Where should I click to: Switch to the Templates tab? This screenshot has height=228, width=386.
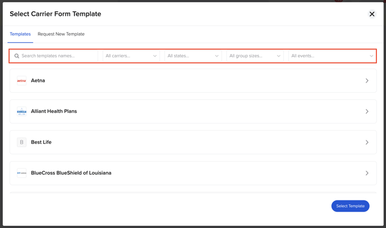click(20, 34)
